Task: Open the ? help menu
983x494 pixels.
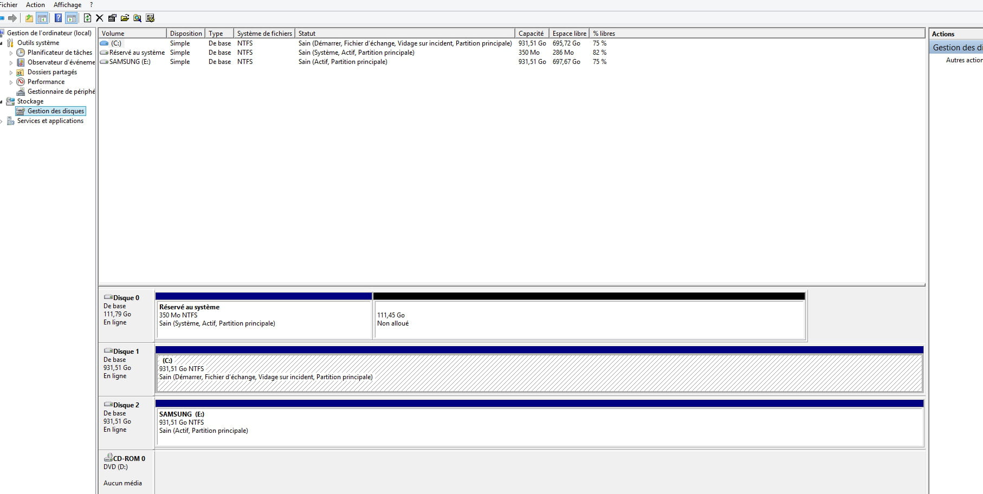Action: 92,5
